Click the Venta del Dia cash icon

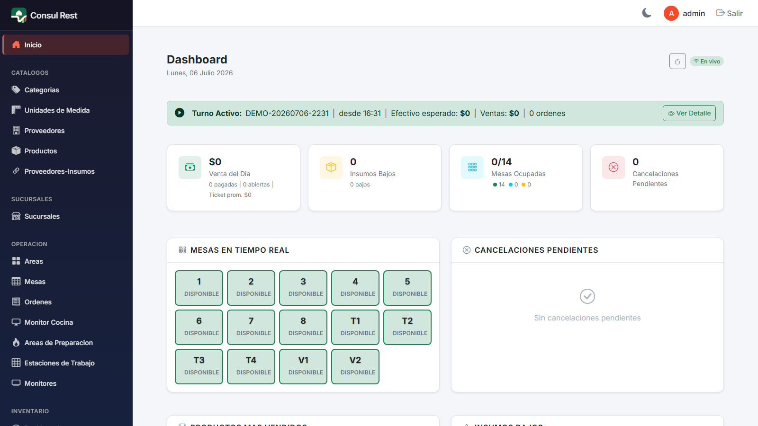[190, 168]
